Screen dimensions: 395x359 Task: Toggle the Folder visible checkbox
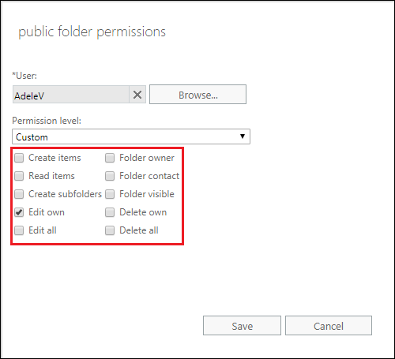coord(110,194)
